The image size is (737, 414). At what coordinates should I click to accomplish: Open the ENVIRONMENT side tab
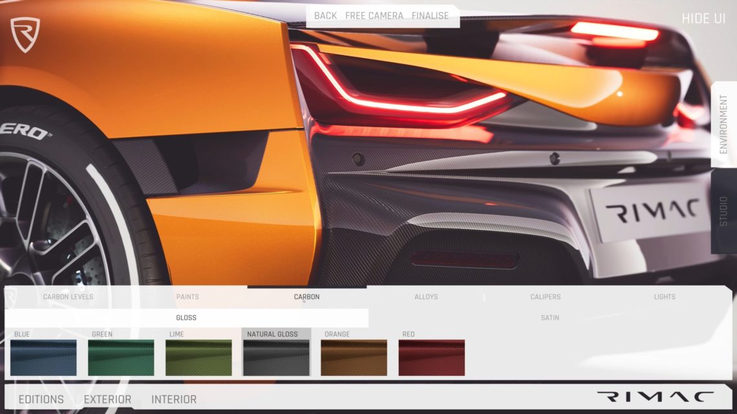tap(723, 125)
